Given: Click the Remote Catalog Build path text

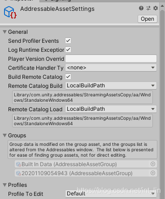Looking at the screenshot, I should click(82, 97).
